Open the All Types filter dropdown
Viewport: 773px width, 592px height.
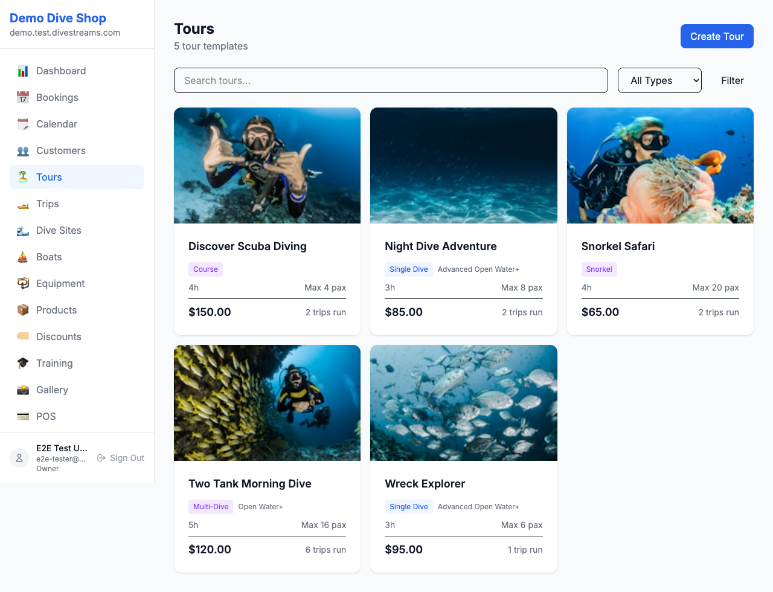pos(659,80)
